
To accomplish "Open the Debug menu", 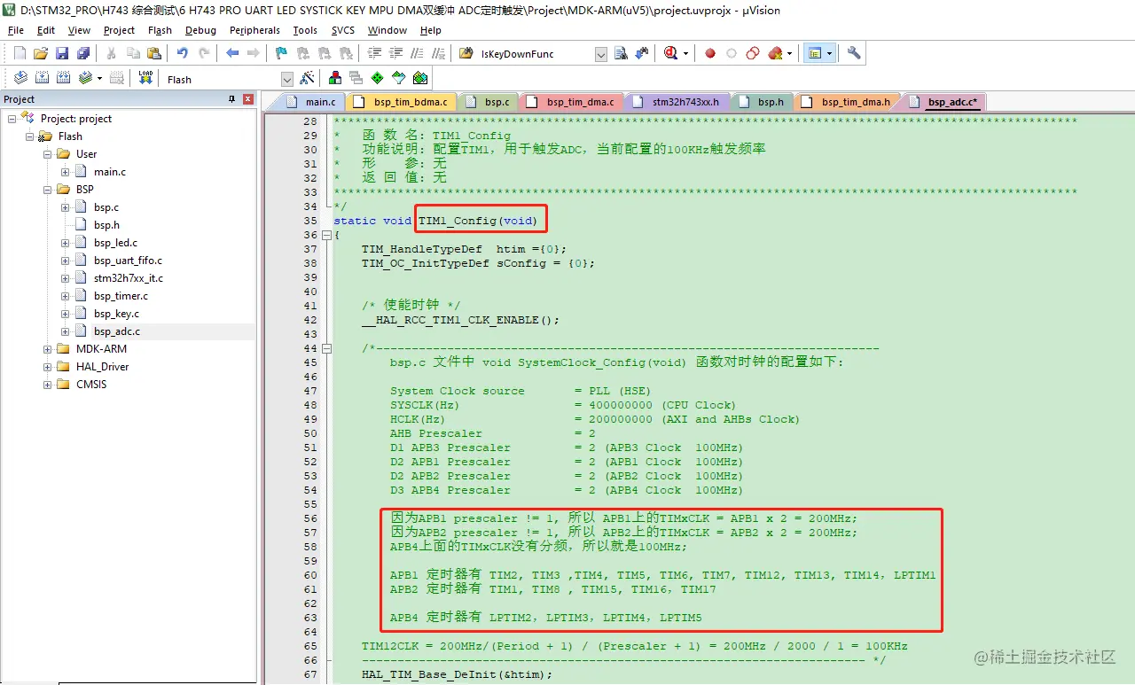I will 200,30.
